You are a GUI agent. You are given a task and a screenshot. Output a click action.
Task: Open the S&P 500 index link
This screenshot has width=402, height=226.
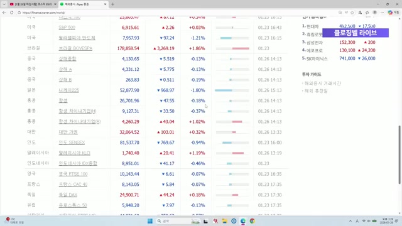click(x=67, y=28)
